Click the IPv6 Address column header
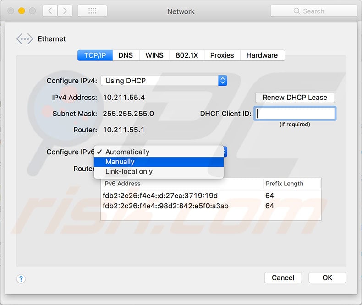 coord(182,184)
